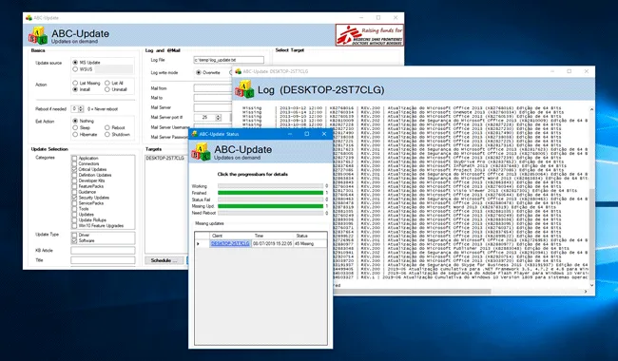
Task: Click the Log window vertical scrollbar down arrow
Action: (x=591, y=285)
